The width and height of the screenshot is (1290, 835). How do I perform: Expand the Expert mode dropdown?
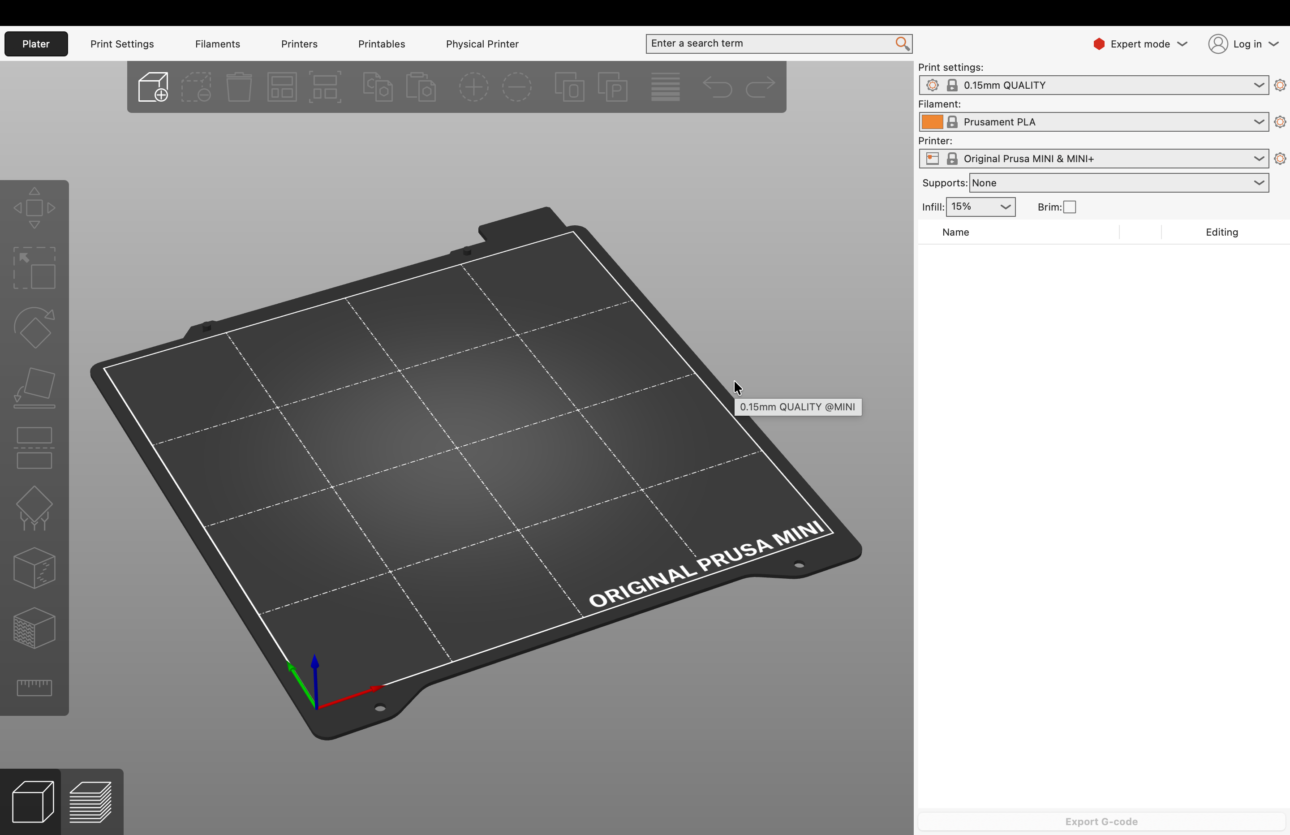(x=1140, y=44)
